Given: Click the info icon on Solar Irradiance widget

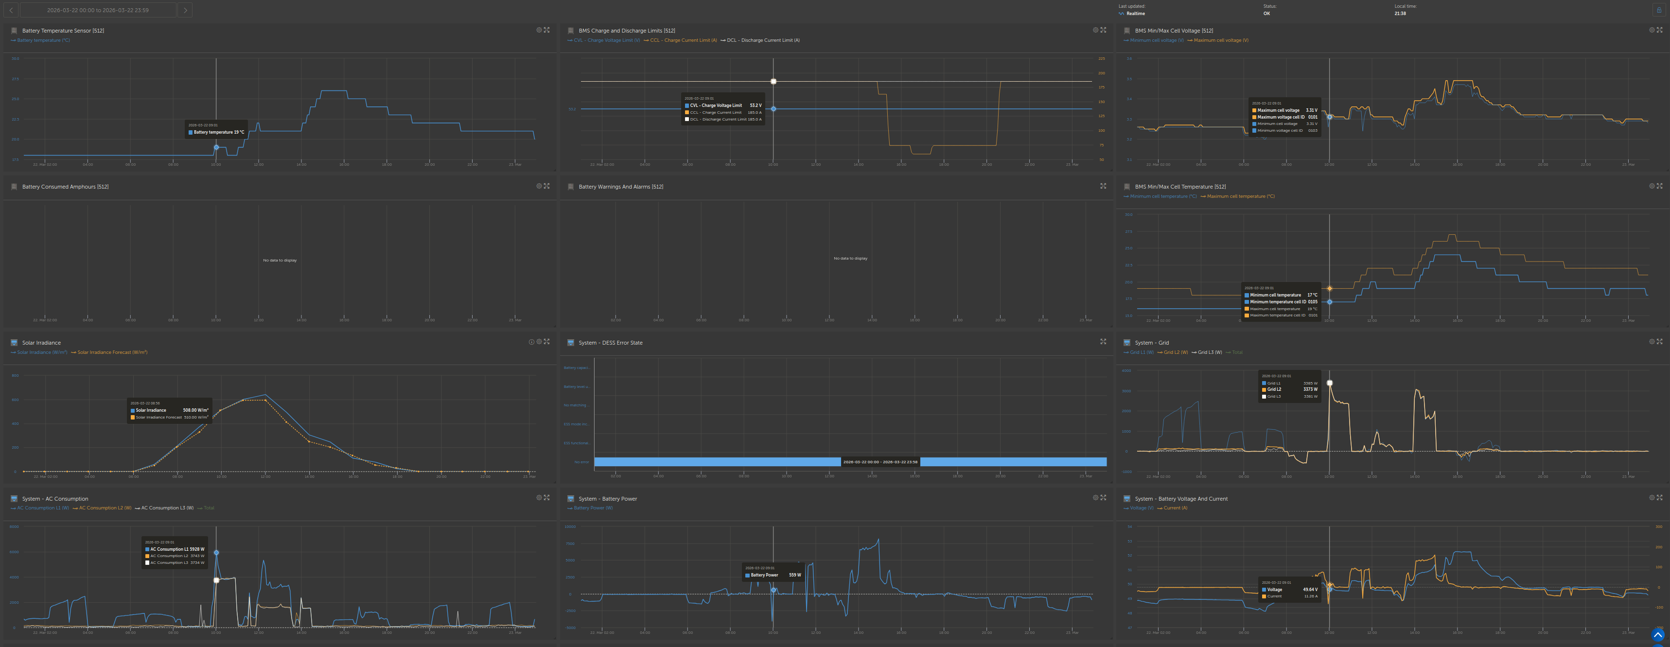Looking at the screenshot, I should pos(531,342).
